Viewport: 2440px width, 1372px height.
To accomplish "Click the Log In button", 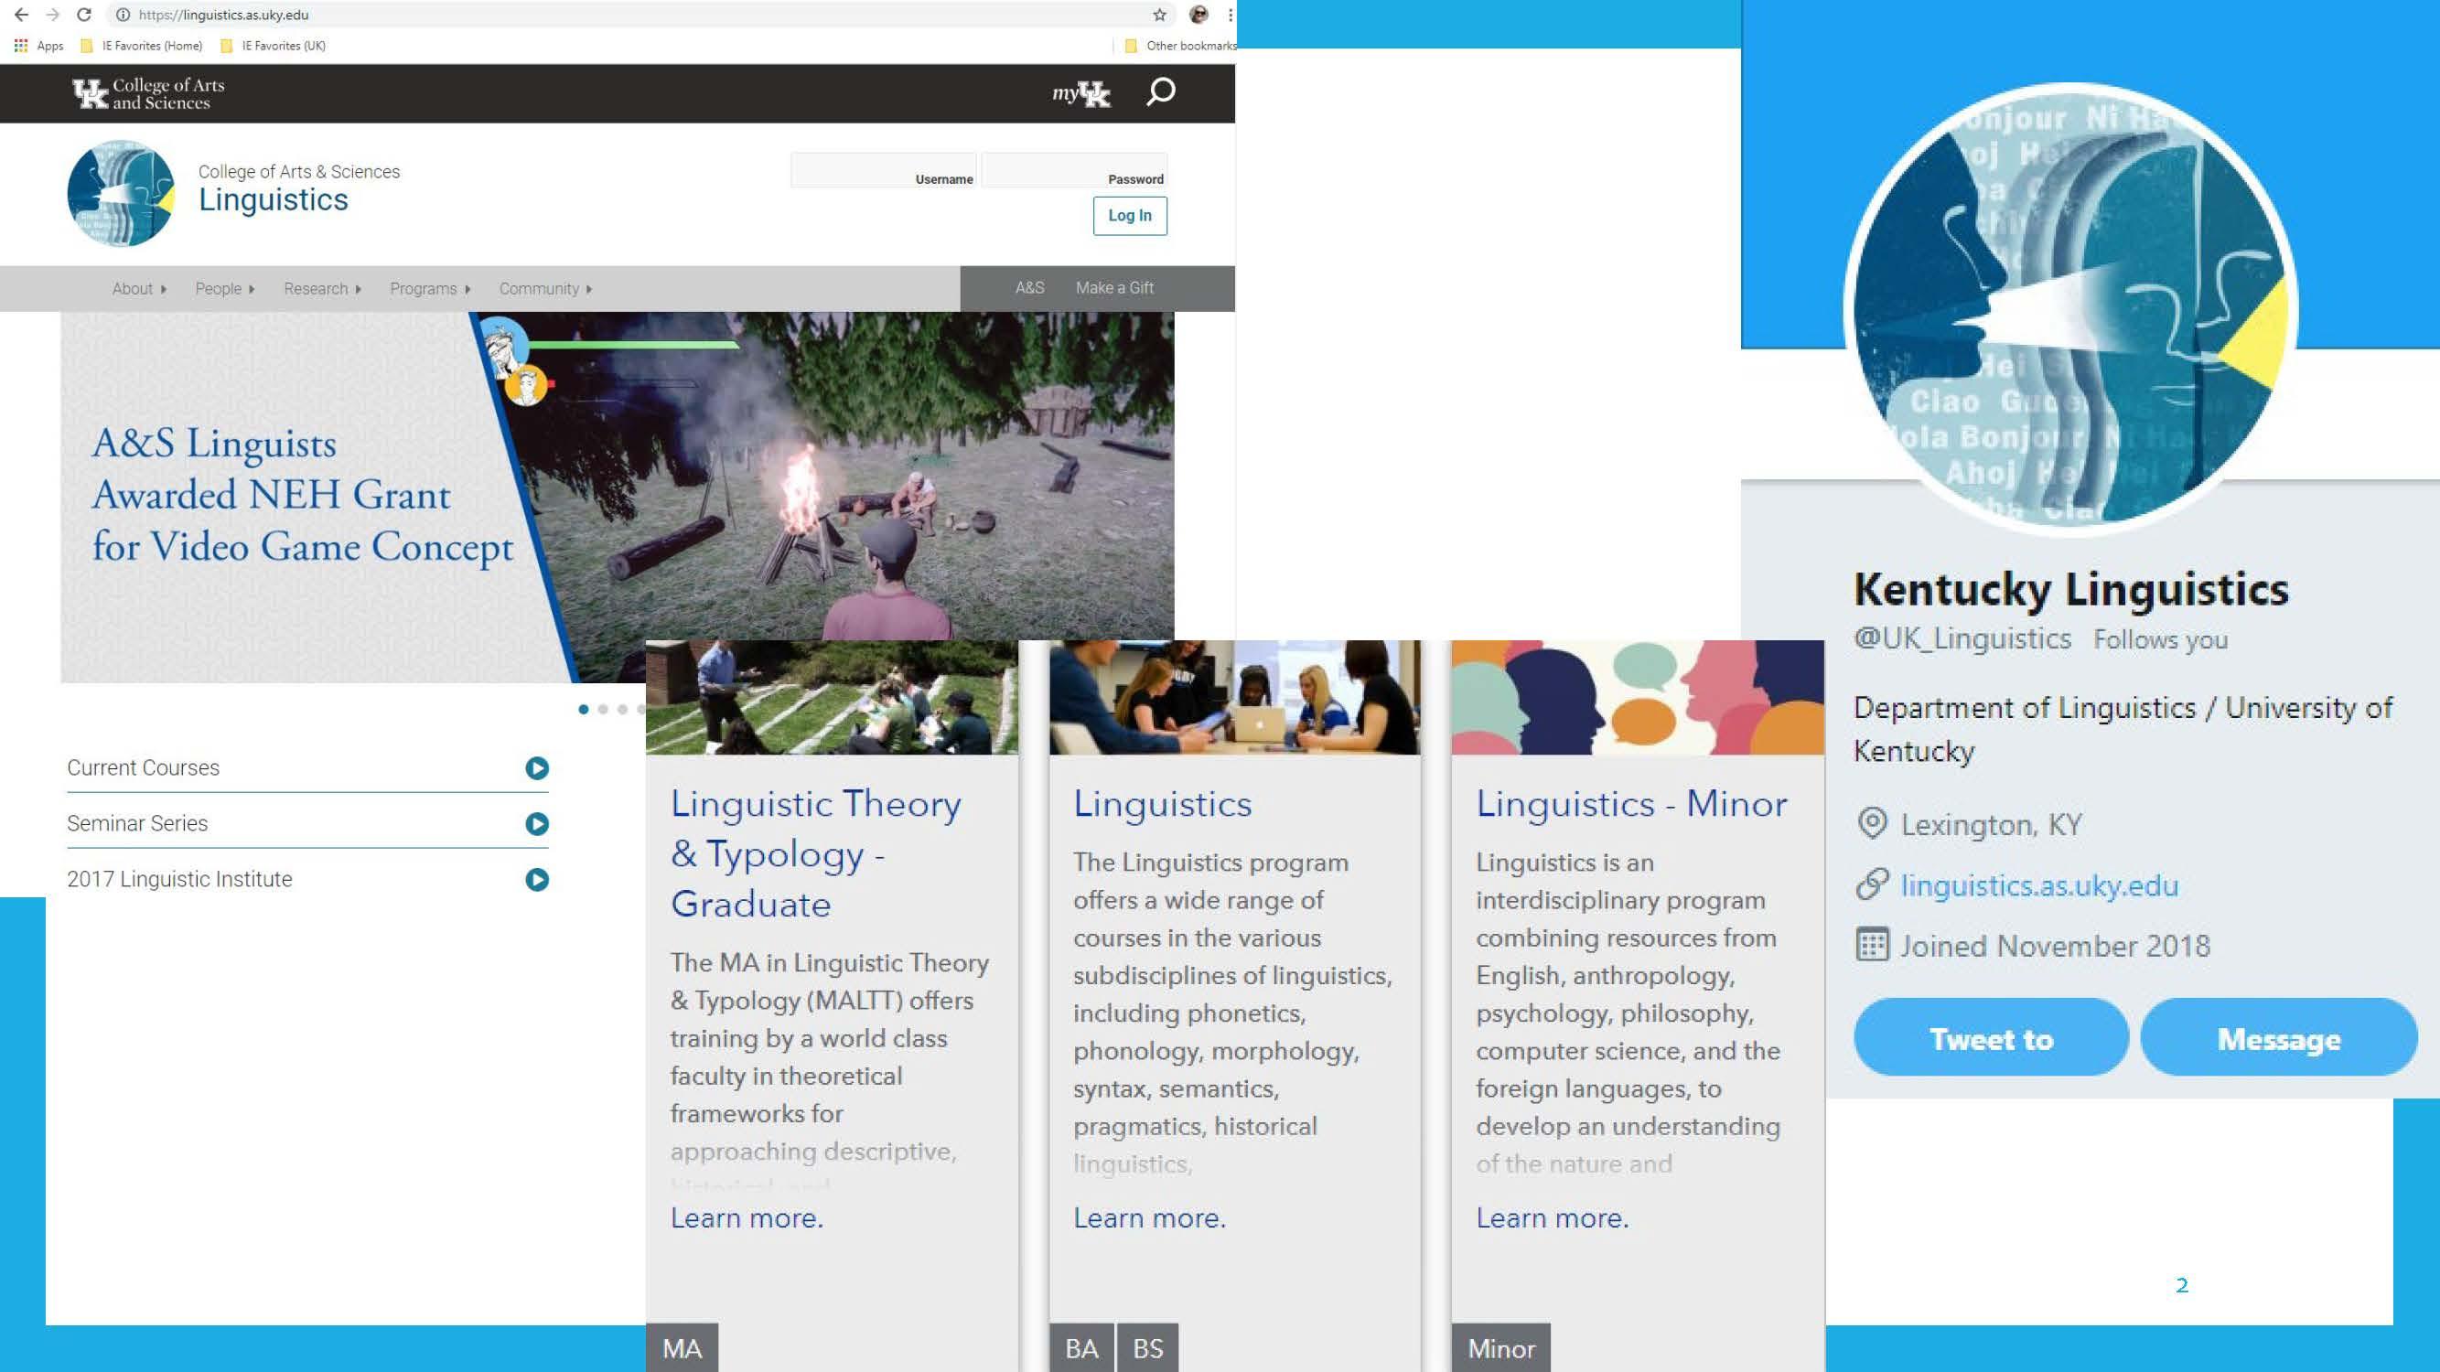I will 1130,216.
